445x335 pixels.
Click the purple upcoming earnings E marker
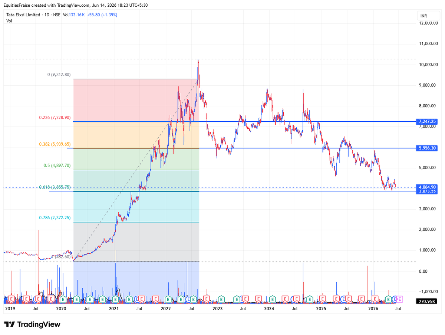400,299
